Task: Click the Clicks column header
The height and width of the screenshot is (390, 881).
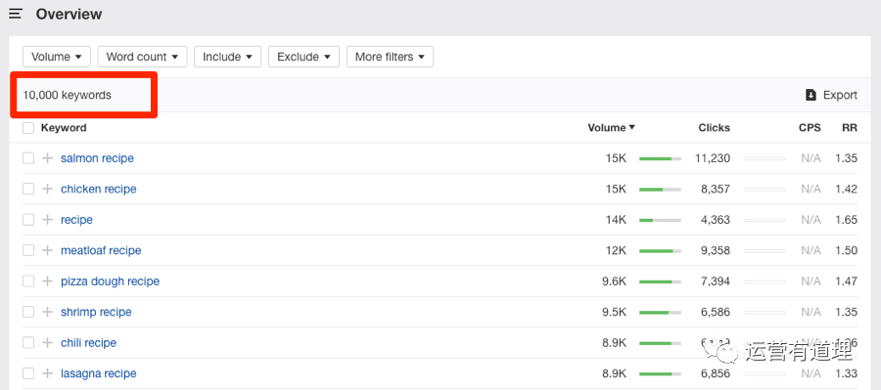Action: pos(715,127)
